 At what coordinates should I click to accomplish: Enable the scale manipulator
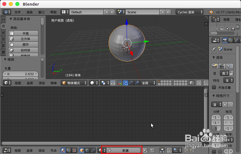(137, 83)
